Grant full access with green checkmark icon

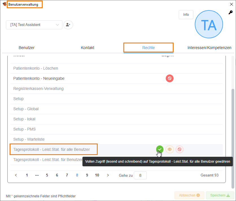tap(159, 149)
